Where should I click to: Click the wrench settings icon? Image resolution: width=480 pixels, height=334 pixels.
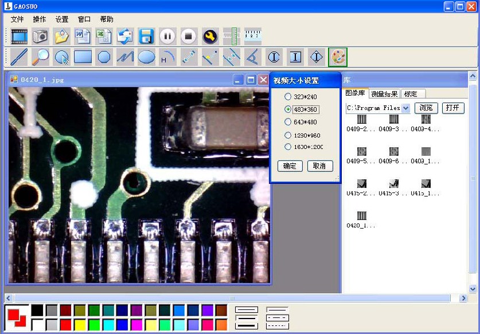point(210,36)
